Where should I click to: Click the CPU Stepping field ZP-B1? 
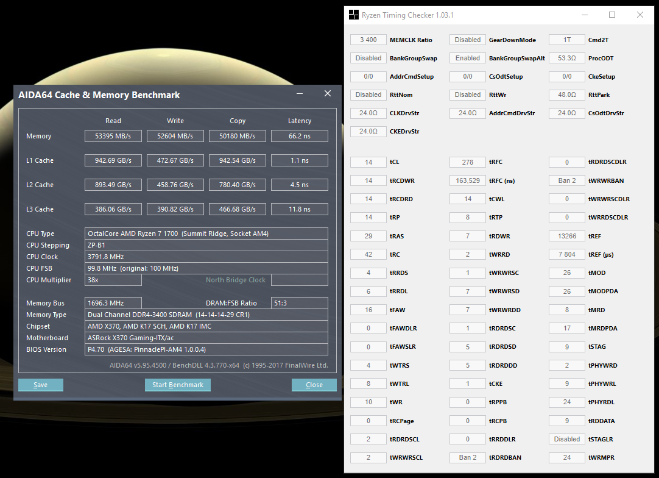coord(206,245)
